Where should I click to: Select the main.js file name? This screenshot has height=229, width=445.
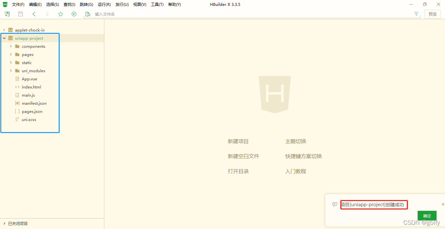point(28,95)
